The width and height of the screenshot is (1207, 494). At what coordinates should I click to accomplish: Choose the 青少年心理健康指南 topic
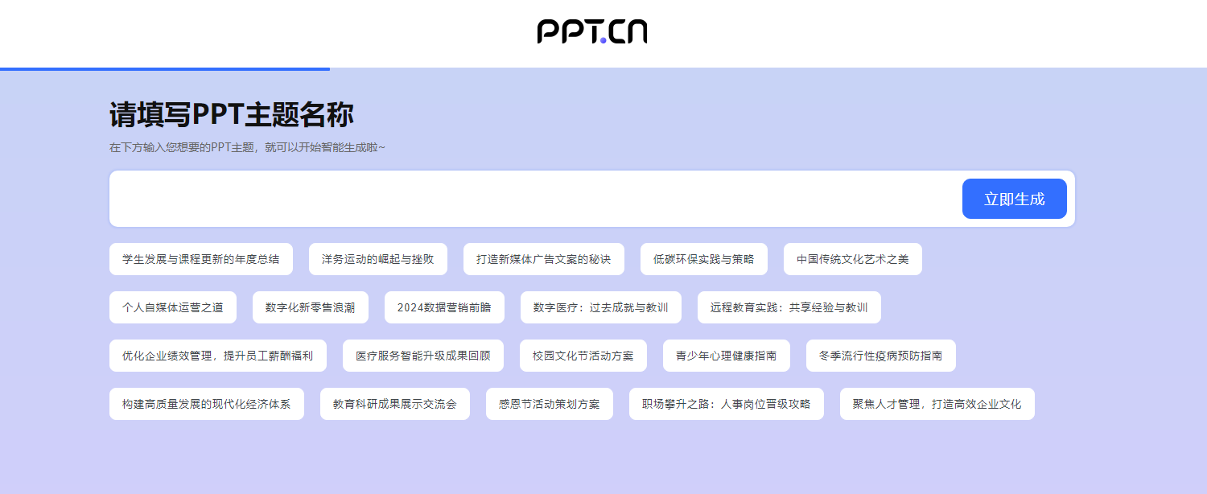click(x=727, y=356)
